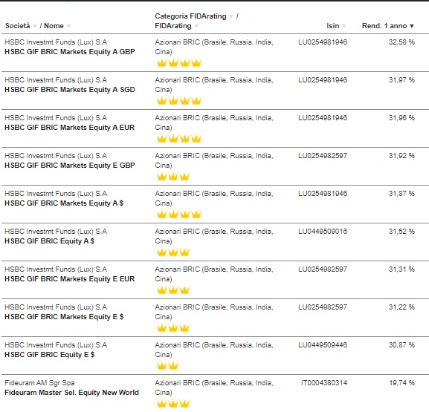429x412 pixels.
Task: Sort by Nome column arrow
Action: pyautogui.click(x=68, y=26)
